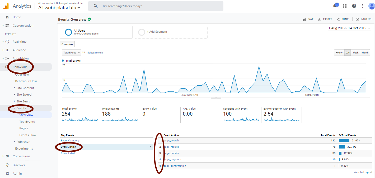
Task: Switch chart granularity to Week
Action: [355, 53]
